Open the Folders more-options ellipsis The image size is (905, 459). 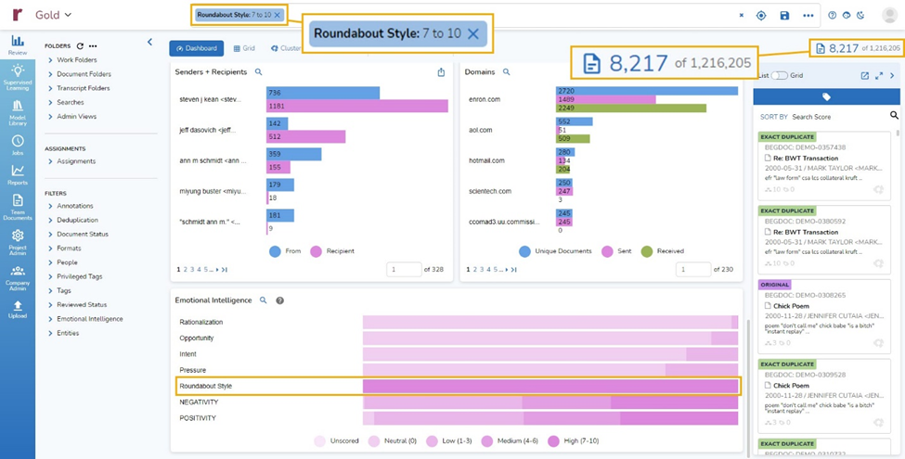[93, 46]
